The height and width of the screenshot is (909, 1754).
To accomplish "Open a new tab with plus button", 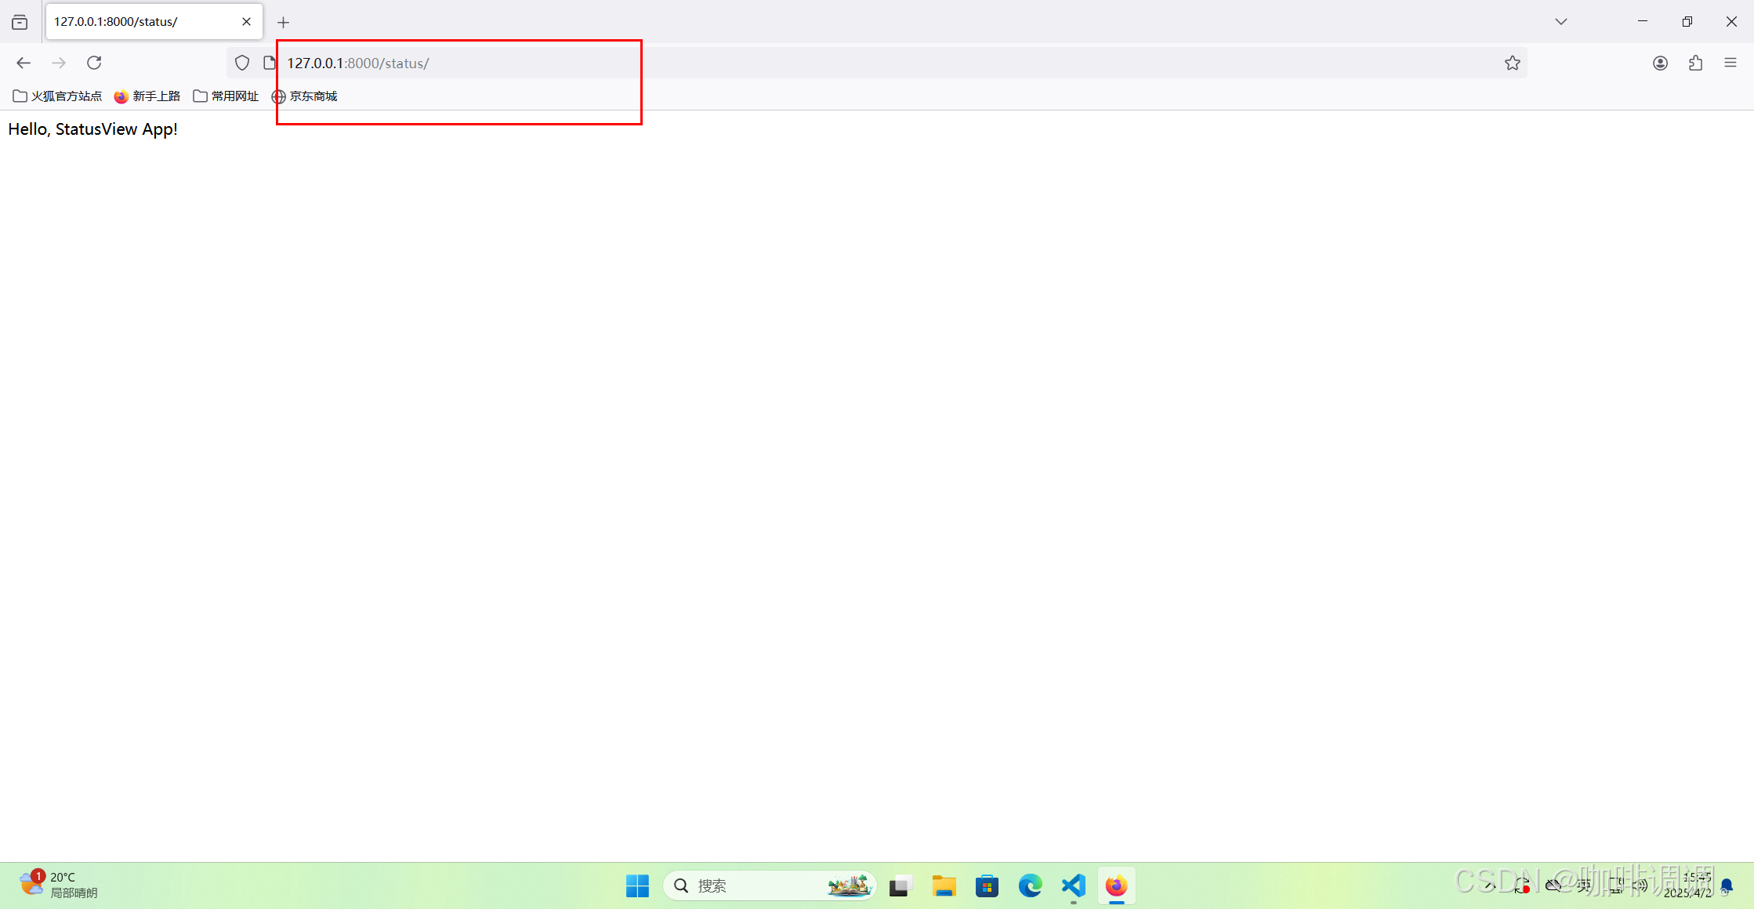I will tap(283, 22).
